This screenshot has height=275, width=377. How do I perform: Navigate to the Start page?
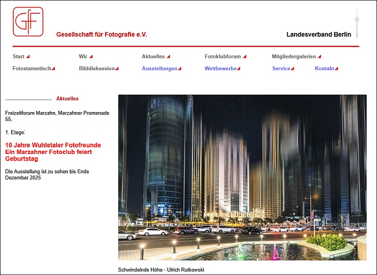18,57
